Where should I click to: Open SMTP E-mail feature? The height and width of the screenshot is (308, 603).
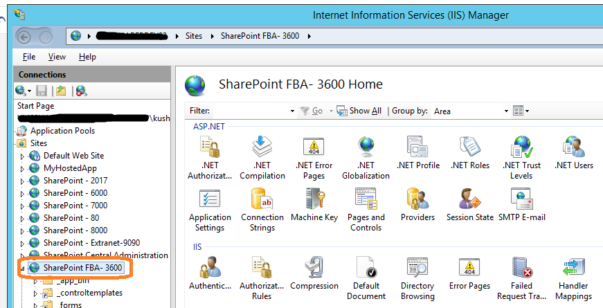click(x=522, y=206)
